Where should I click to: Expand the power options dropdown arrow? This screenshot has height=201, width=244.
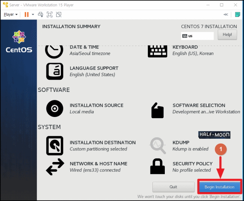pyautogui.click(x=33, y=15)
